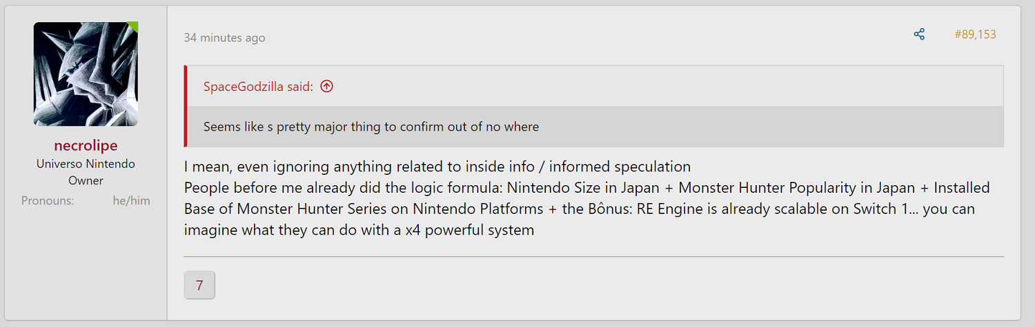Click the "Owner" title under the username
The image size is (1035, 327).
tap(86, 180)
